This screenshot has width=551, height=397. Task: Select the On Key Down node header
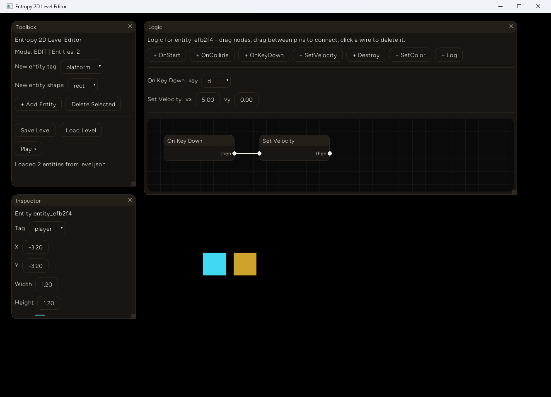click(199, 141)
